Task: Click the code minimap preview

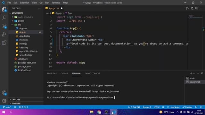Action: [195, 17]
